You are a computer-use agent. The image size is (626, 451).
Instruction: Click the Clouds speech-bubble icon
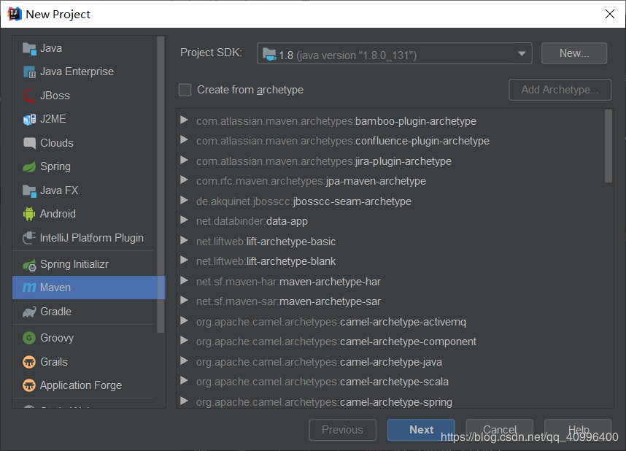pyautogui.click(x=29, y=143)
